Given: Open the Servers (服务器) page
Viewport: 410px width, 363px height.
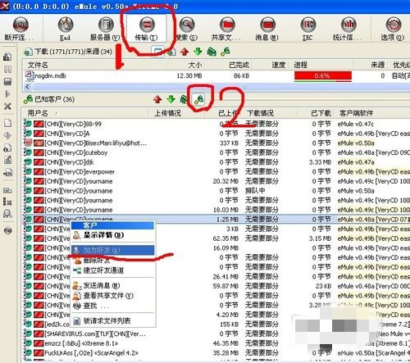Looking at the screenshot, I should (x=106, y=29).
